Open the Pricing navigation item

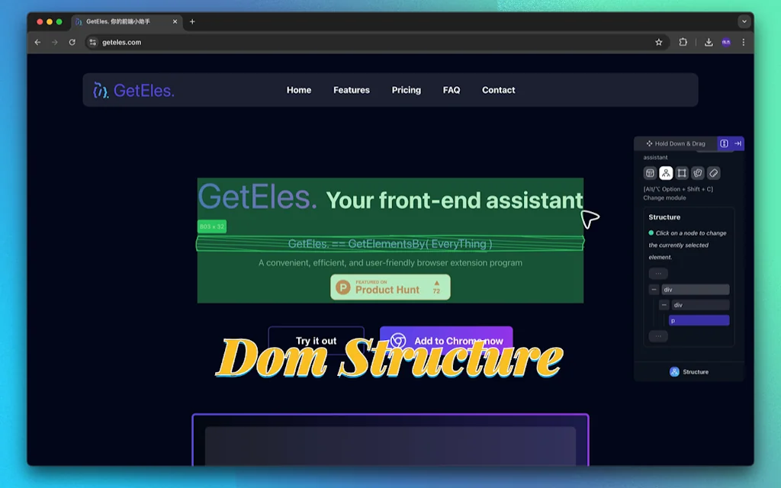pos(406,90)
